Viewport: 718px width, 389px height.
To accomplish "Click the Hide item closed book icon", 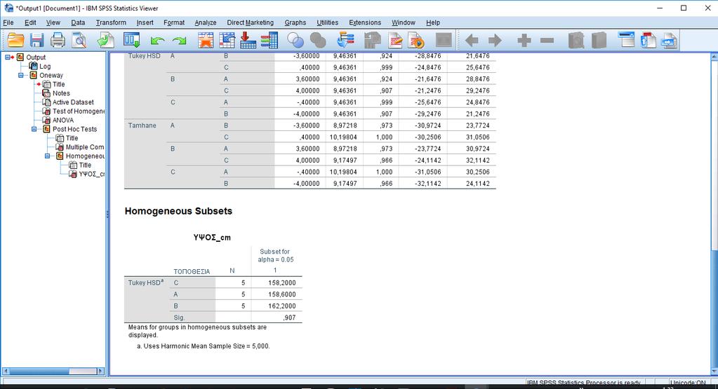I will point(599,40).
